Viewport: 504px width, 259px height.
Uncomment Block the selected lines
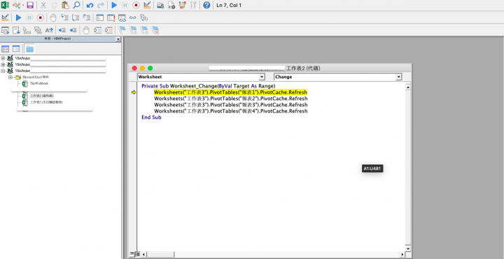pyautogui.click(x=109, y=30)
